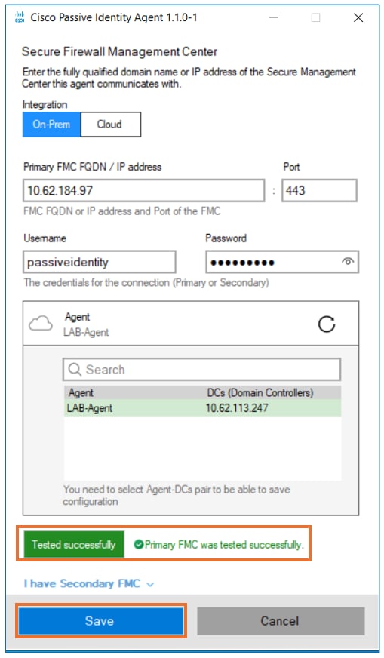Select the LAB-Agent row in agent list

point(202,408)
